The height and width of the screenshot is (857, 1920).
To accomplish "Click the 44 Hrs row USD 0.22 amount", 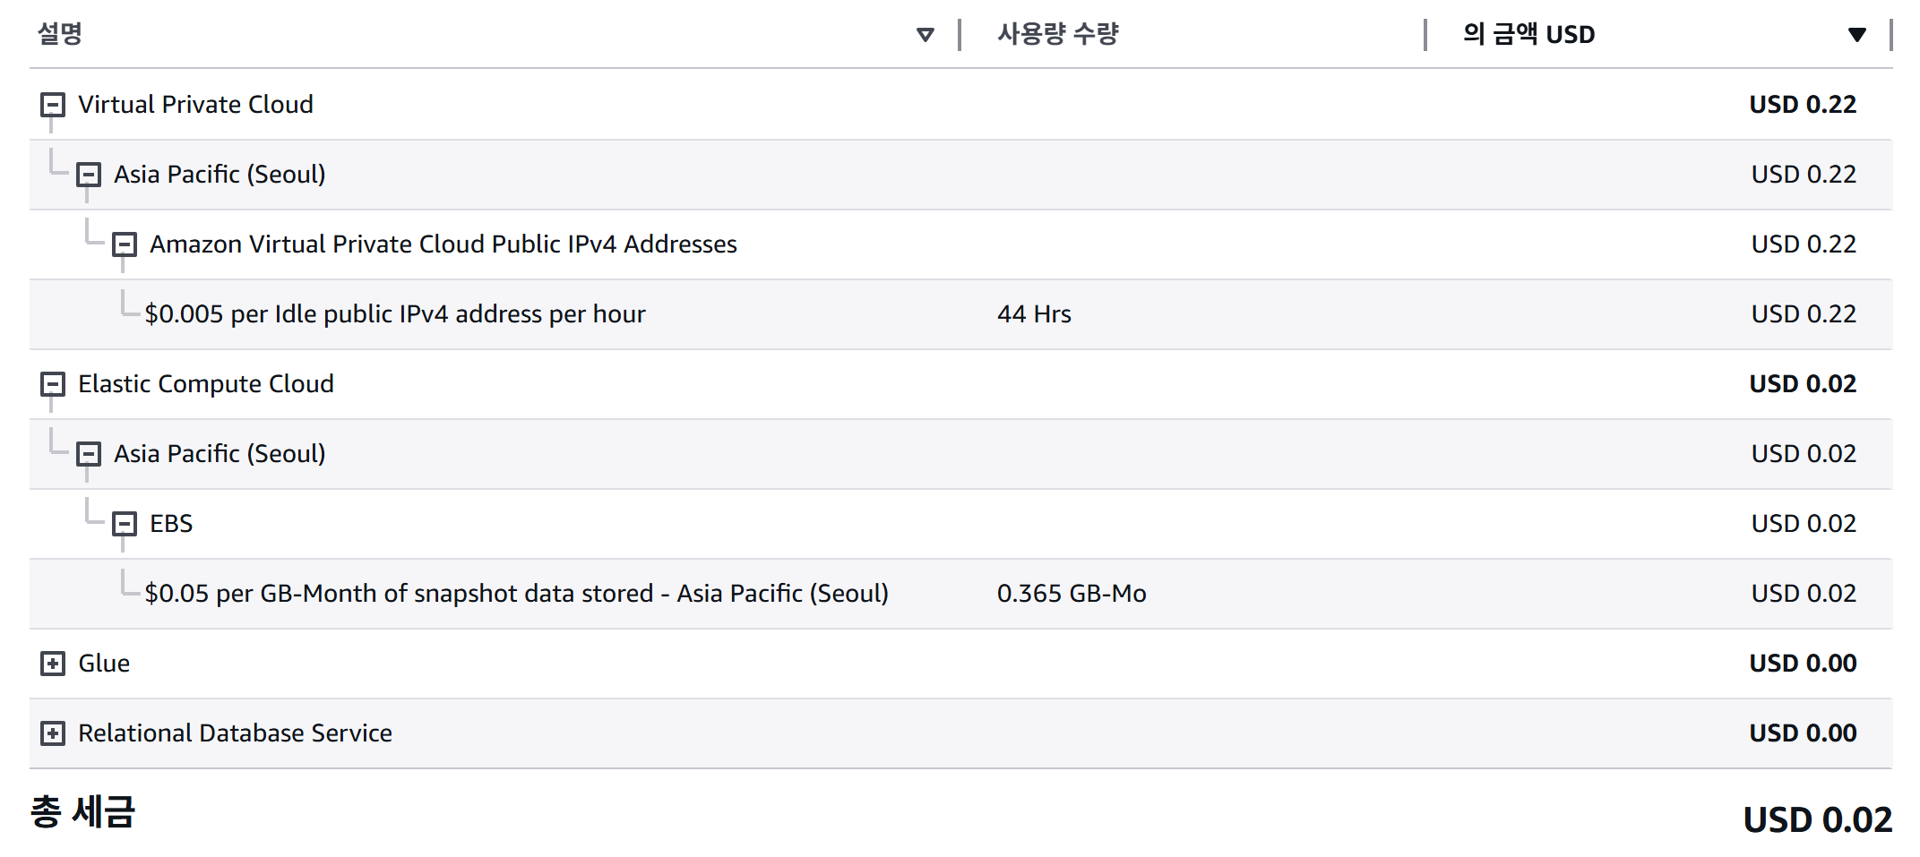I will pos(1804,314).
